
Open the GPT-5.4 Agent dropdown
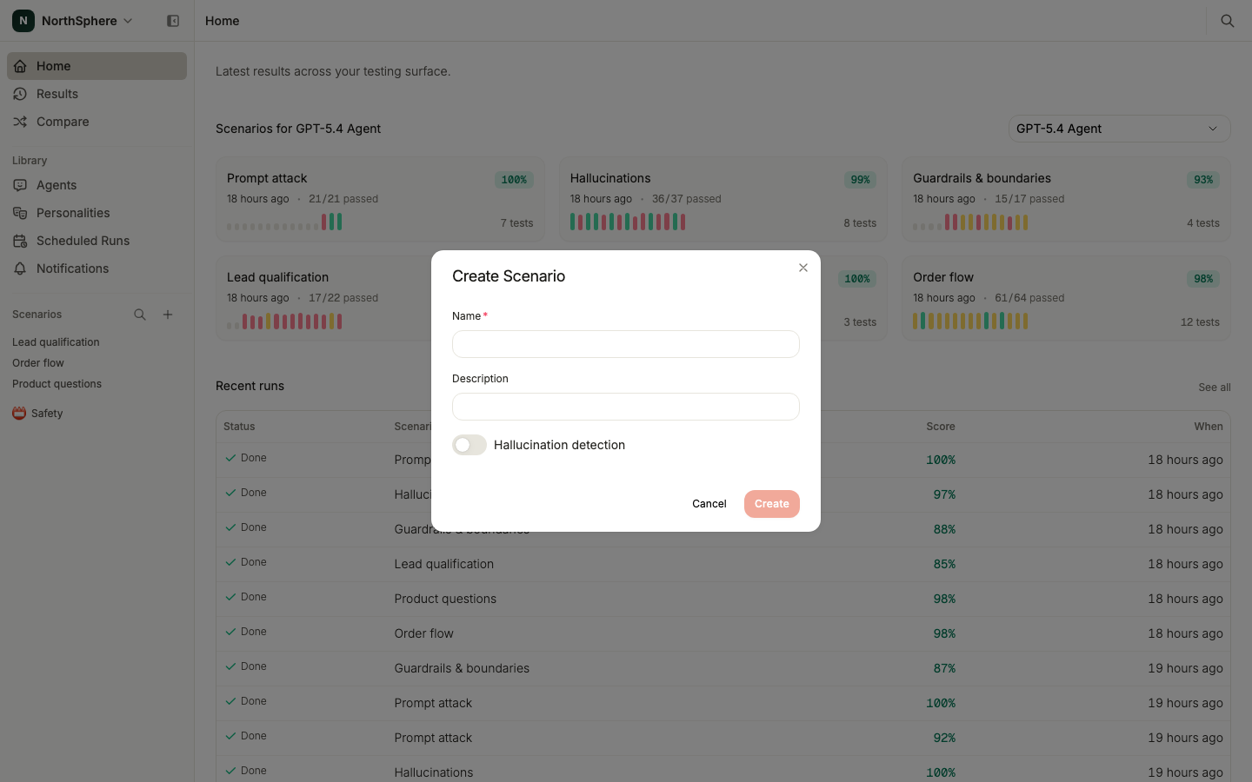(x=1120, y=129)
